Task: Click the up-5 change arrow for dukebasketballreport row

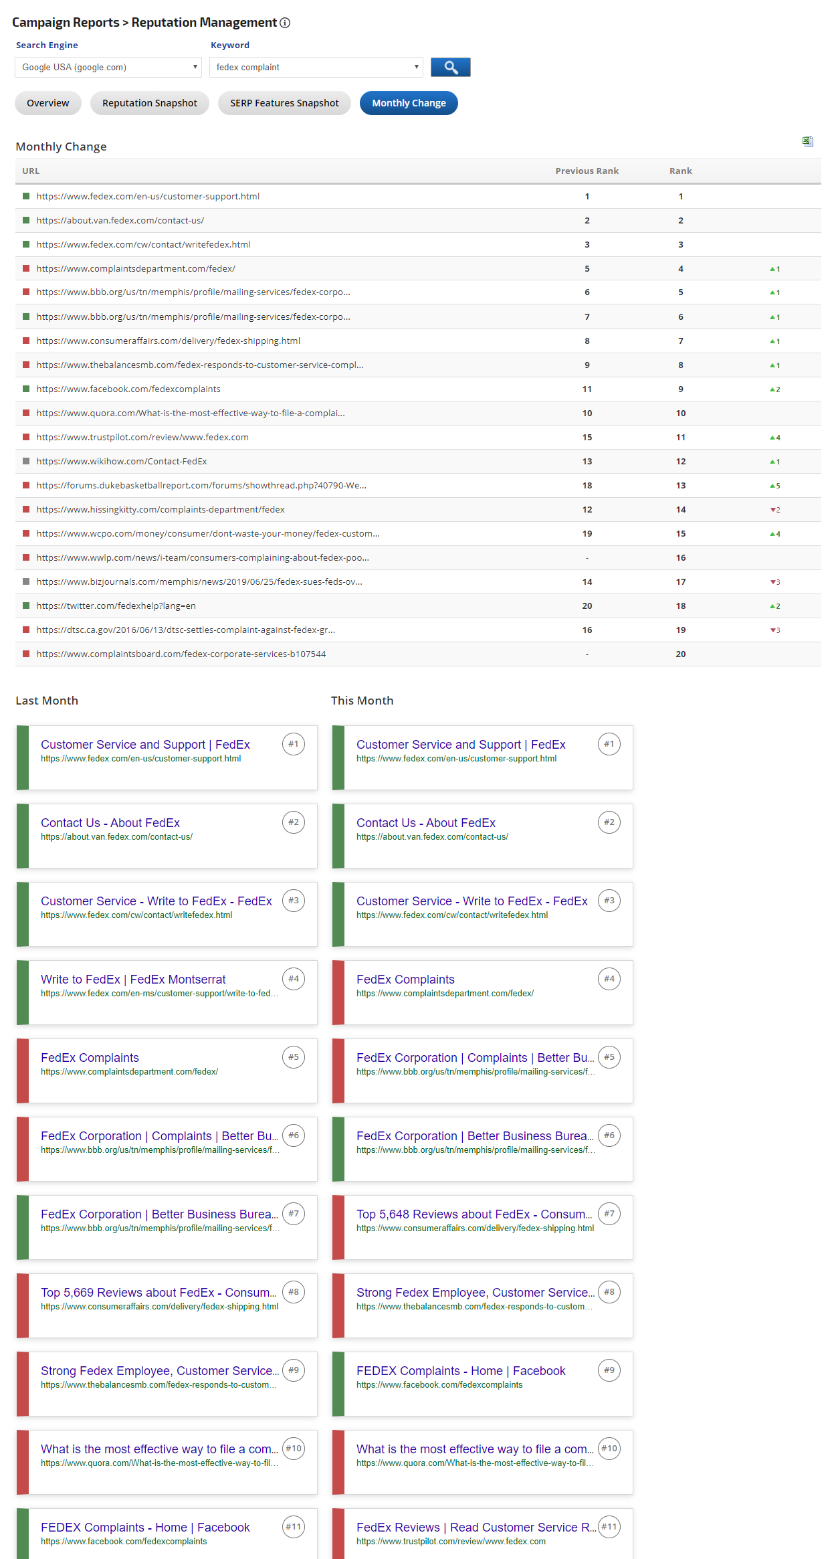Action: 774,486
